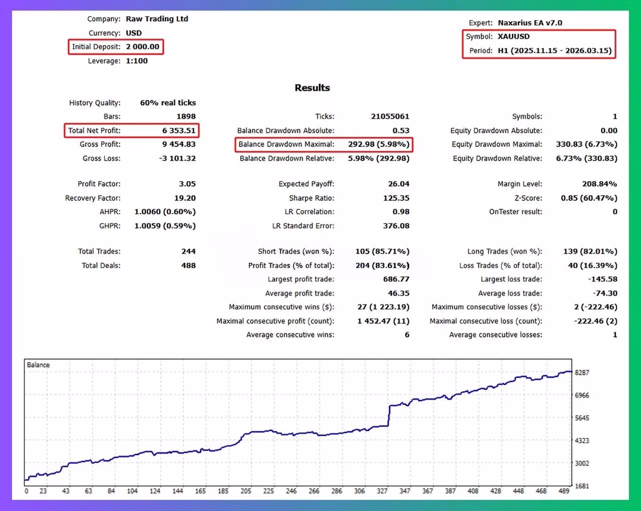641x511 pixels.
Task: Click the Margin Level value 208.84%
Action: tap(599, 184)
